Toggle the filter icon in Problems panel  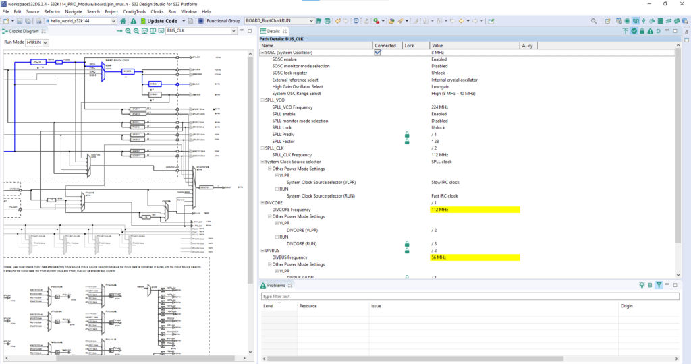point(659,286)
